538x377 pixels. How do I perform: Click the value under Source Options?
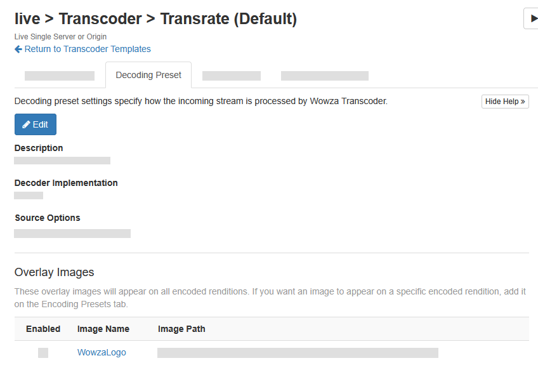72,234
